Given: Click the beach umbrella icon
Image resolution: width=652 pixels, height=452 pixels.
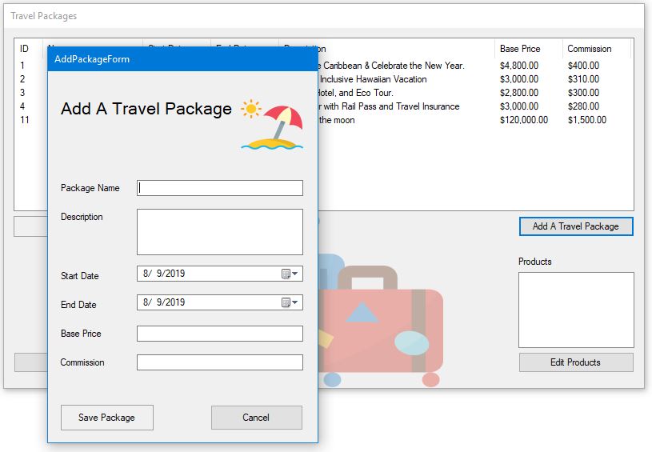Looking at the screenshot, I should coord(272,126).
